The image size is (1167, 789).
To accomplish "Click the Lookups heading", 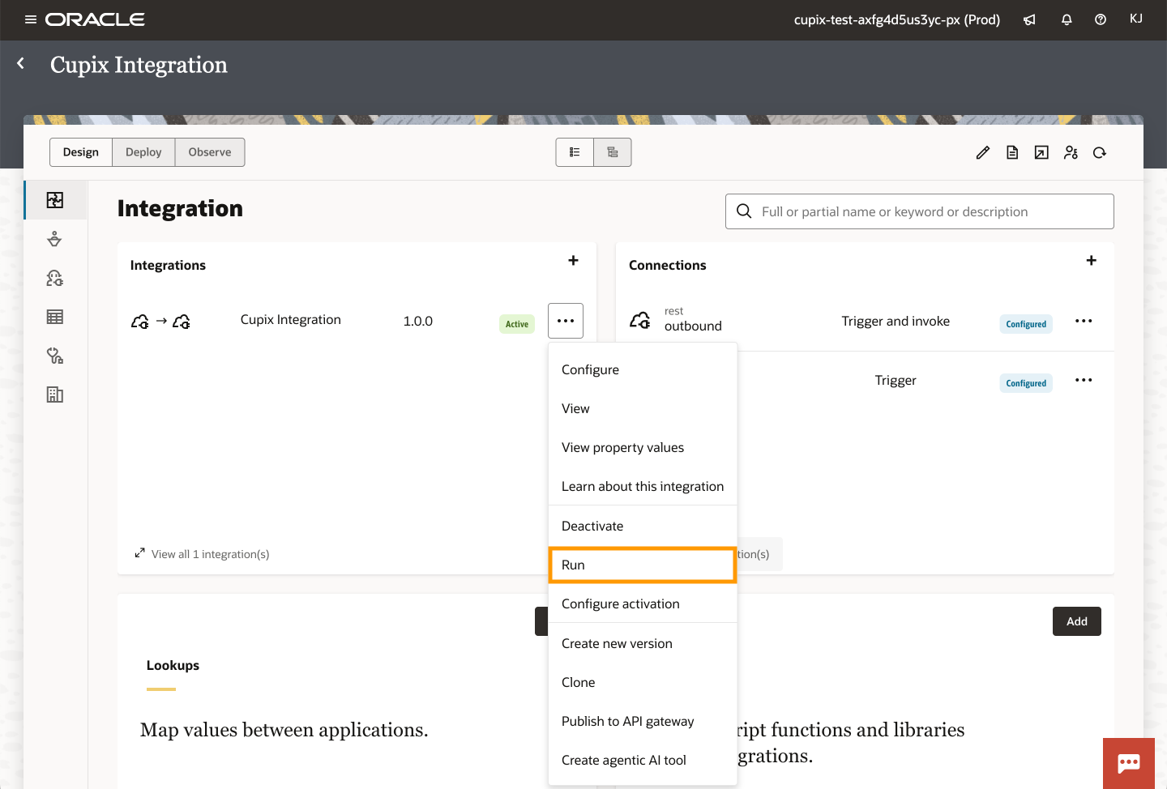I will pos(173,665).
